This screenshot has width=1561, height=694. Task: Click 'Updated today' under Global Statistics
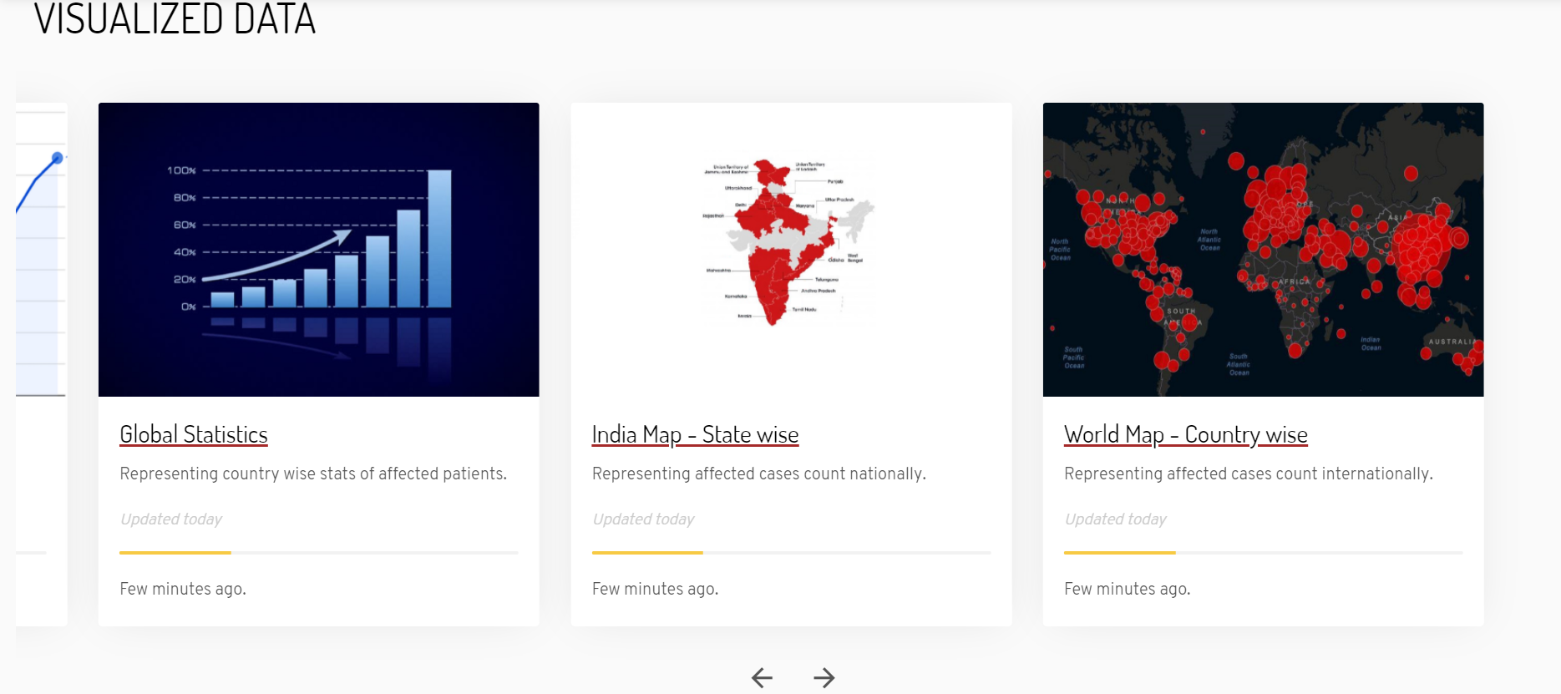tap(171, 519)
